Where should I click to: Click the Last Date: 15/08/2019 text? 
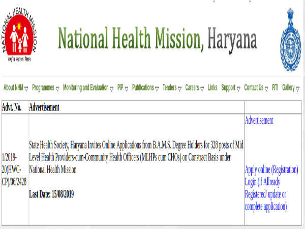[51, 194]
